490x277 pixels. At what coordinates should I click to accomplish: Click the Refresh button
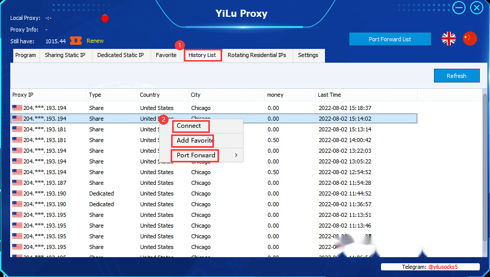[456, 75]
